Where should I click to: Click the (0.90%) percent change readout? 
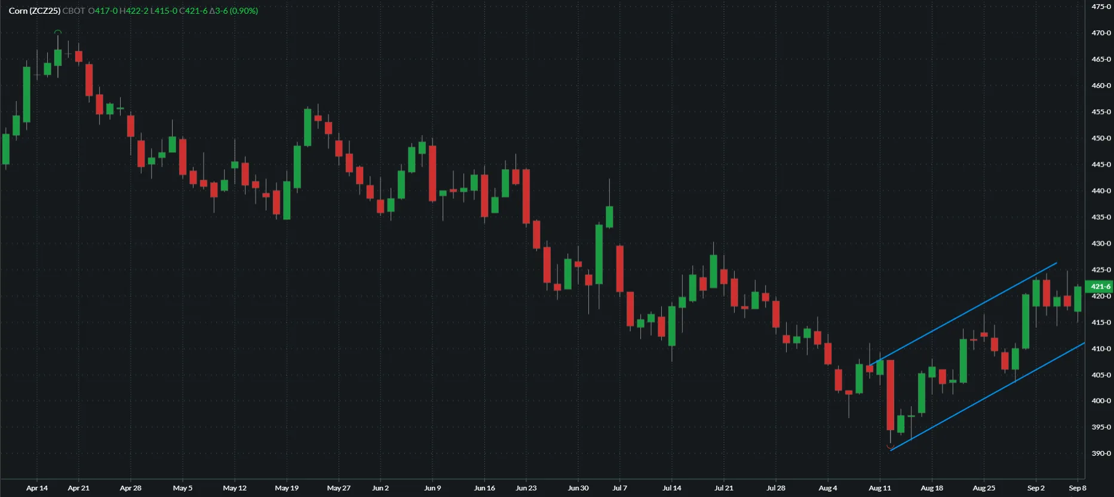coord(244,11)
